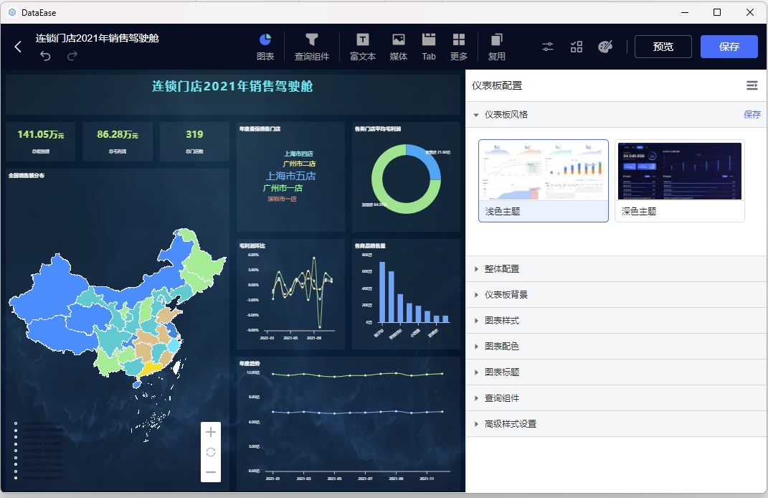This screenshot has height=498, width=768.
Task: Select the 浅色主题 light theme
Action: tap(544, 181)
